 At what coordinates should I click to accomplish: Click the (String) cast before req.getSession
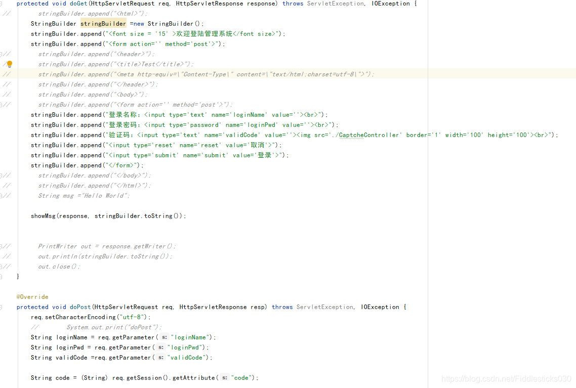95,378
